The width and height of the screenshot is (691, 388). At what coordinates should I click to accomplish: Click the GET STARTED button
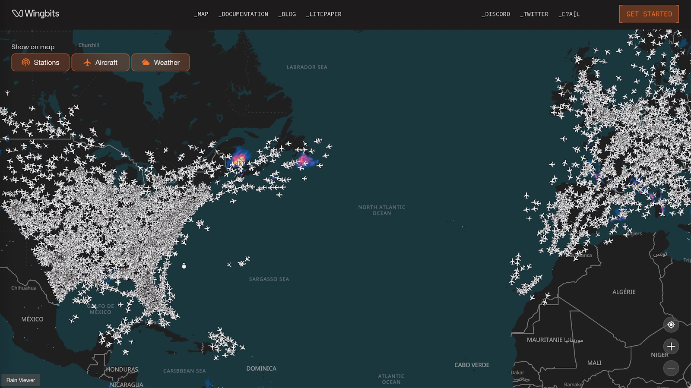pyautogui.click(x=649, y=14)
